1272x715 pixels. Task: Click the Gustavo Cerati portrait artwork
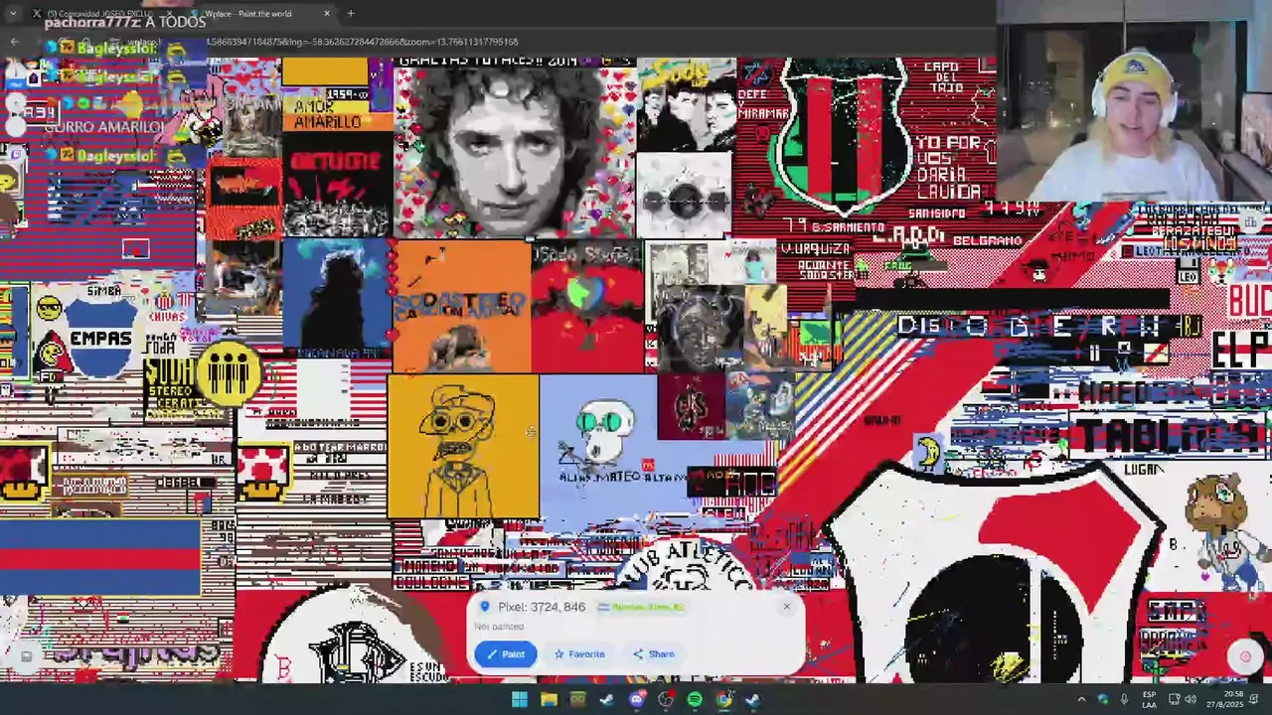coord(513,149)
